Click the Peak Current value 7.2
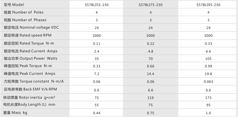Viewport: 238px width, 117px height. coord(96,74)
